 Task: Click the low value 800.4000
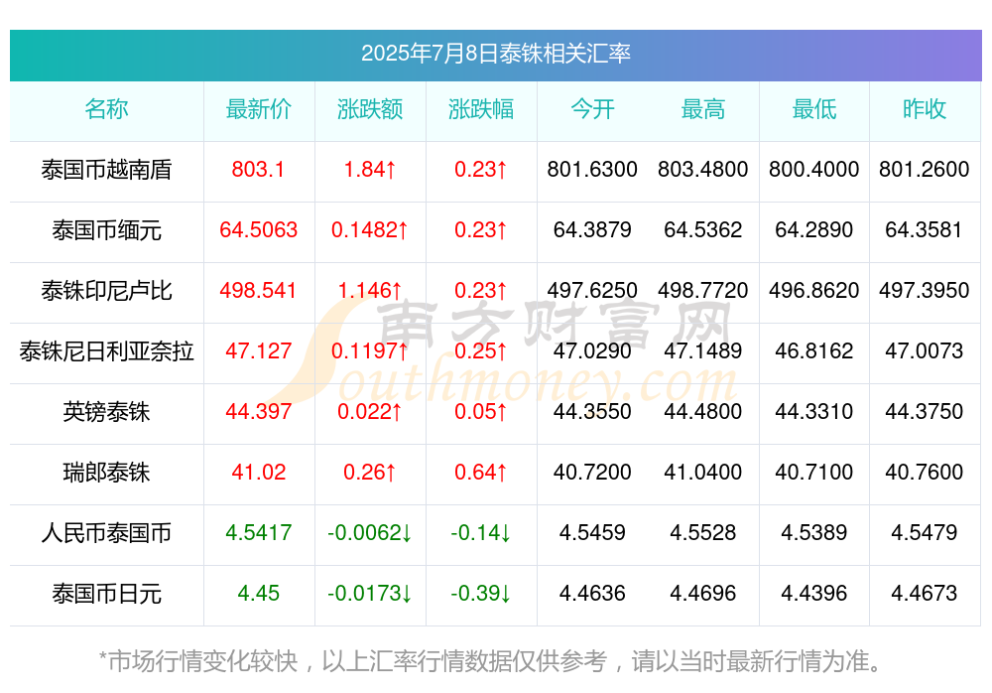point(814,169)
